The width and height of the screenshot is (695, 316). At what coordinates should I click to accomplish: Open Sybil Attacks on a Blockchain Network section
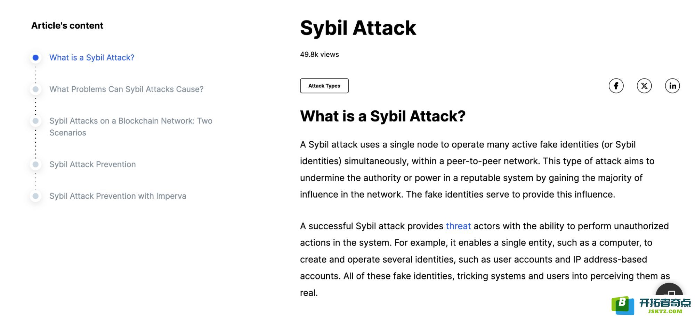[131, 127]
